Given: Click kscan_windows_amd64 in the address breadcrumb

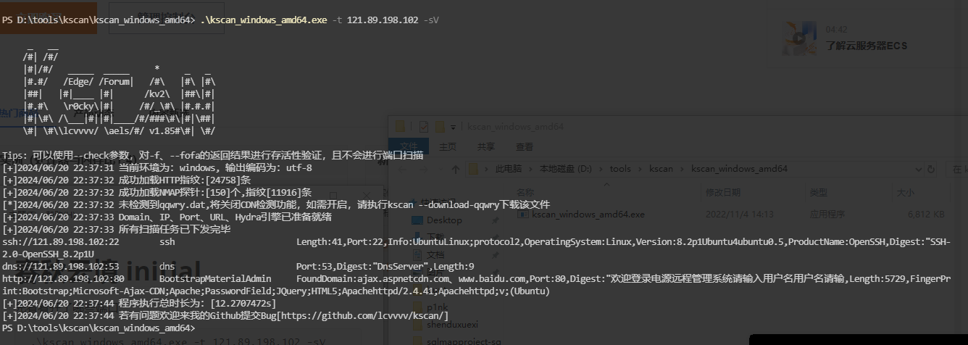Looking at the screenshot, I should (x=739, y=169).
